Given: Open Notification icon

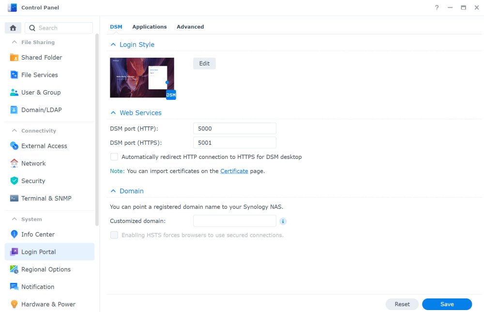Looking at the screenshot, I should click(x=14, y=287).
